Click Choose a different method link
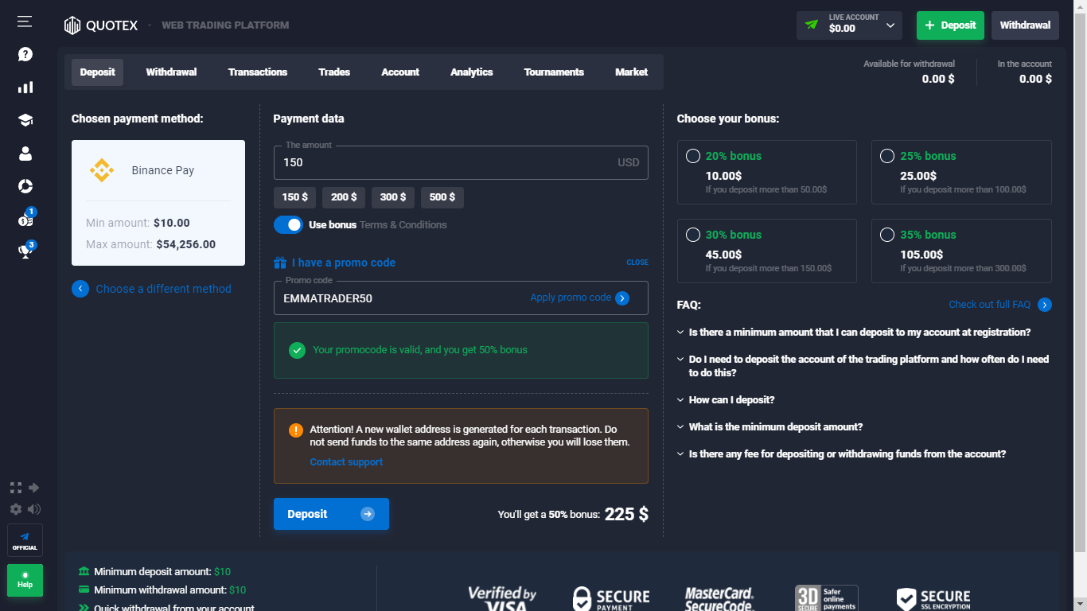This screenshot has width=1087, height=611. pos(164,289)
